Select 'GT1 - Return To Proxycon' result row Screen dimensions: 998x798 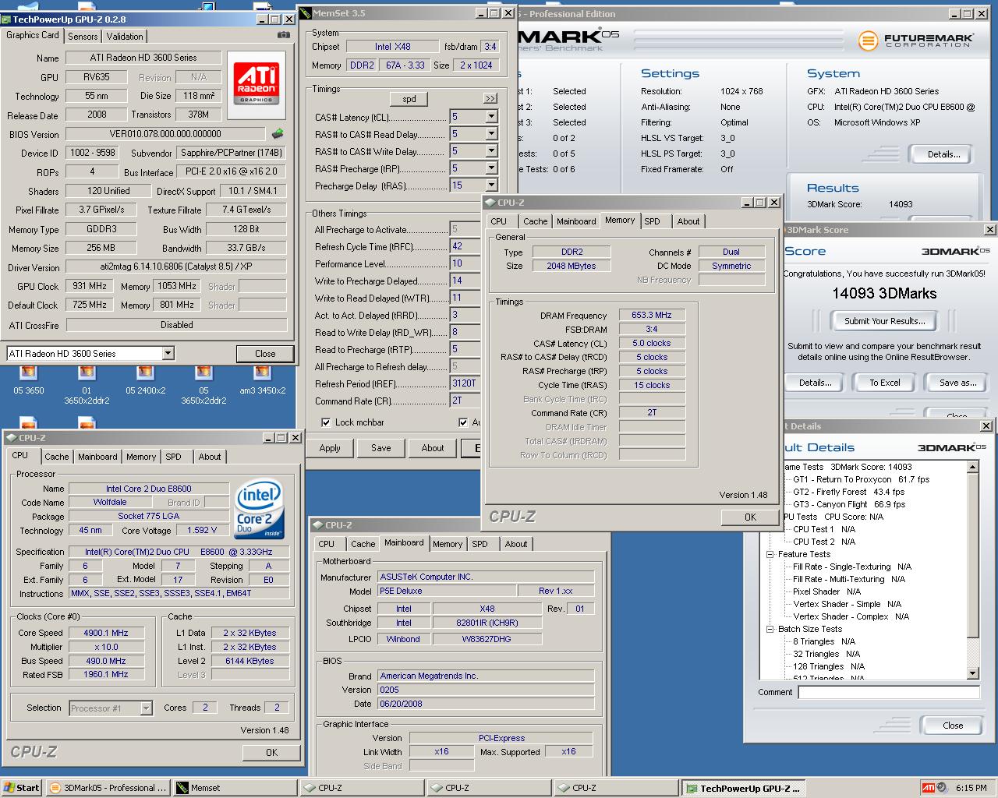[x=861, y=479]
